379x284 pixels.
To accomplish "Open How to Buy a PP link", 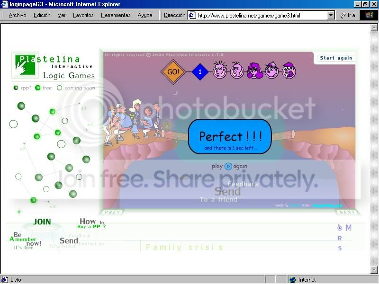I will (x=91, y=223).
